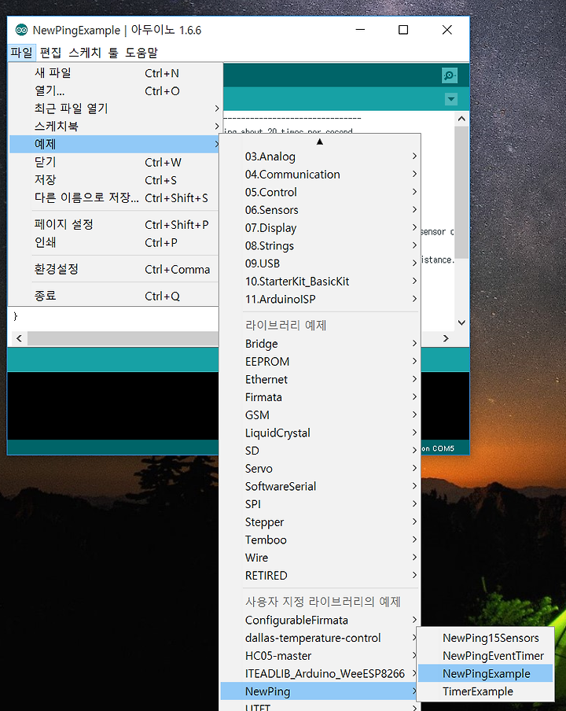Open Wire library examples
566x711 pixels.
click(x=320, y=558)
